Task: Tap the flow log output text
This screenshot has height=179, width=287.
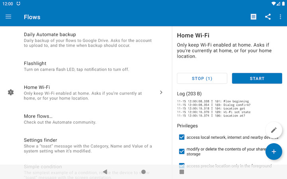Action: pyautogui.click(x=214, y=109)
